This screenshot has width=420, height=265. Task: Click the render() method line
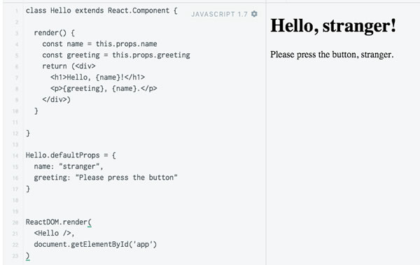click(55, 33)
